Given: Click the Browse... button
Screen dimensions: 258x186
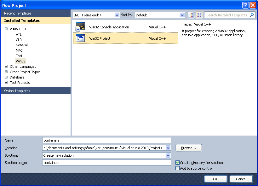Looking at the screenshot, I should 189,148.
